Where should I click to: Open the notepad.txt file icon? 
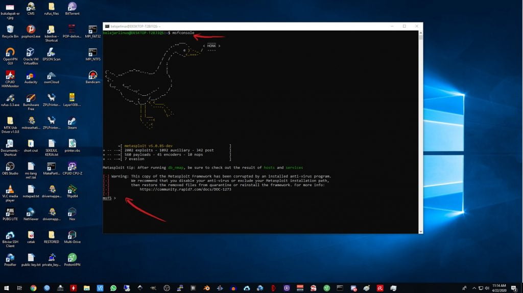pos(31,192)
